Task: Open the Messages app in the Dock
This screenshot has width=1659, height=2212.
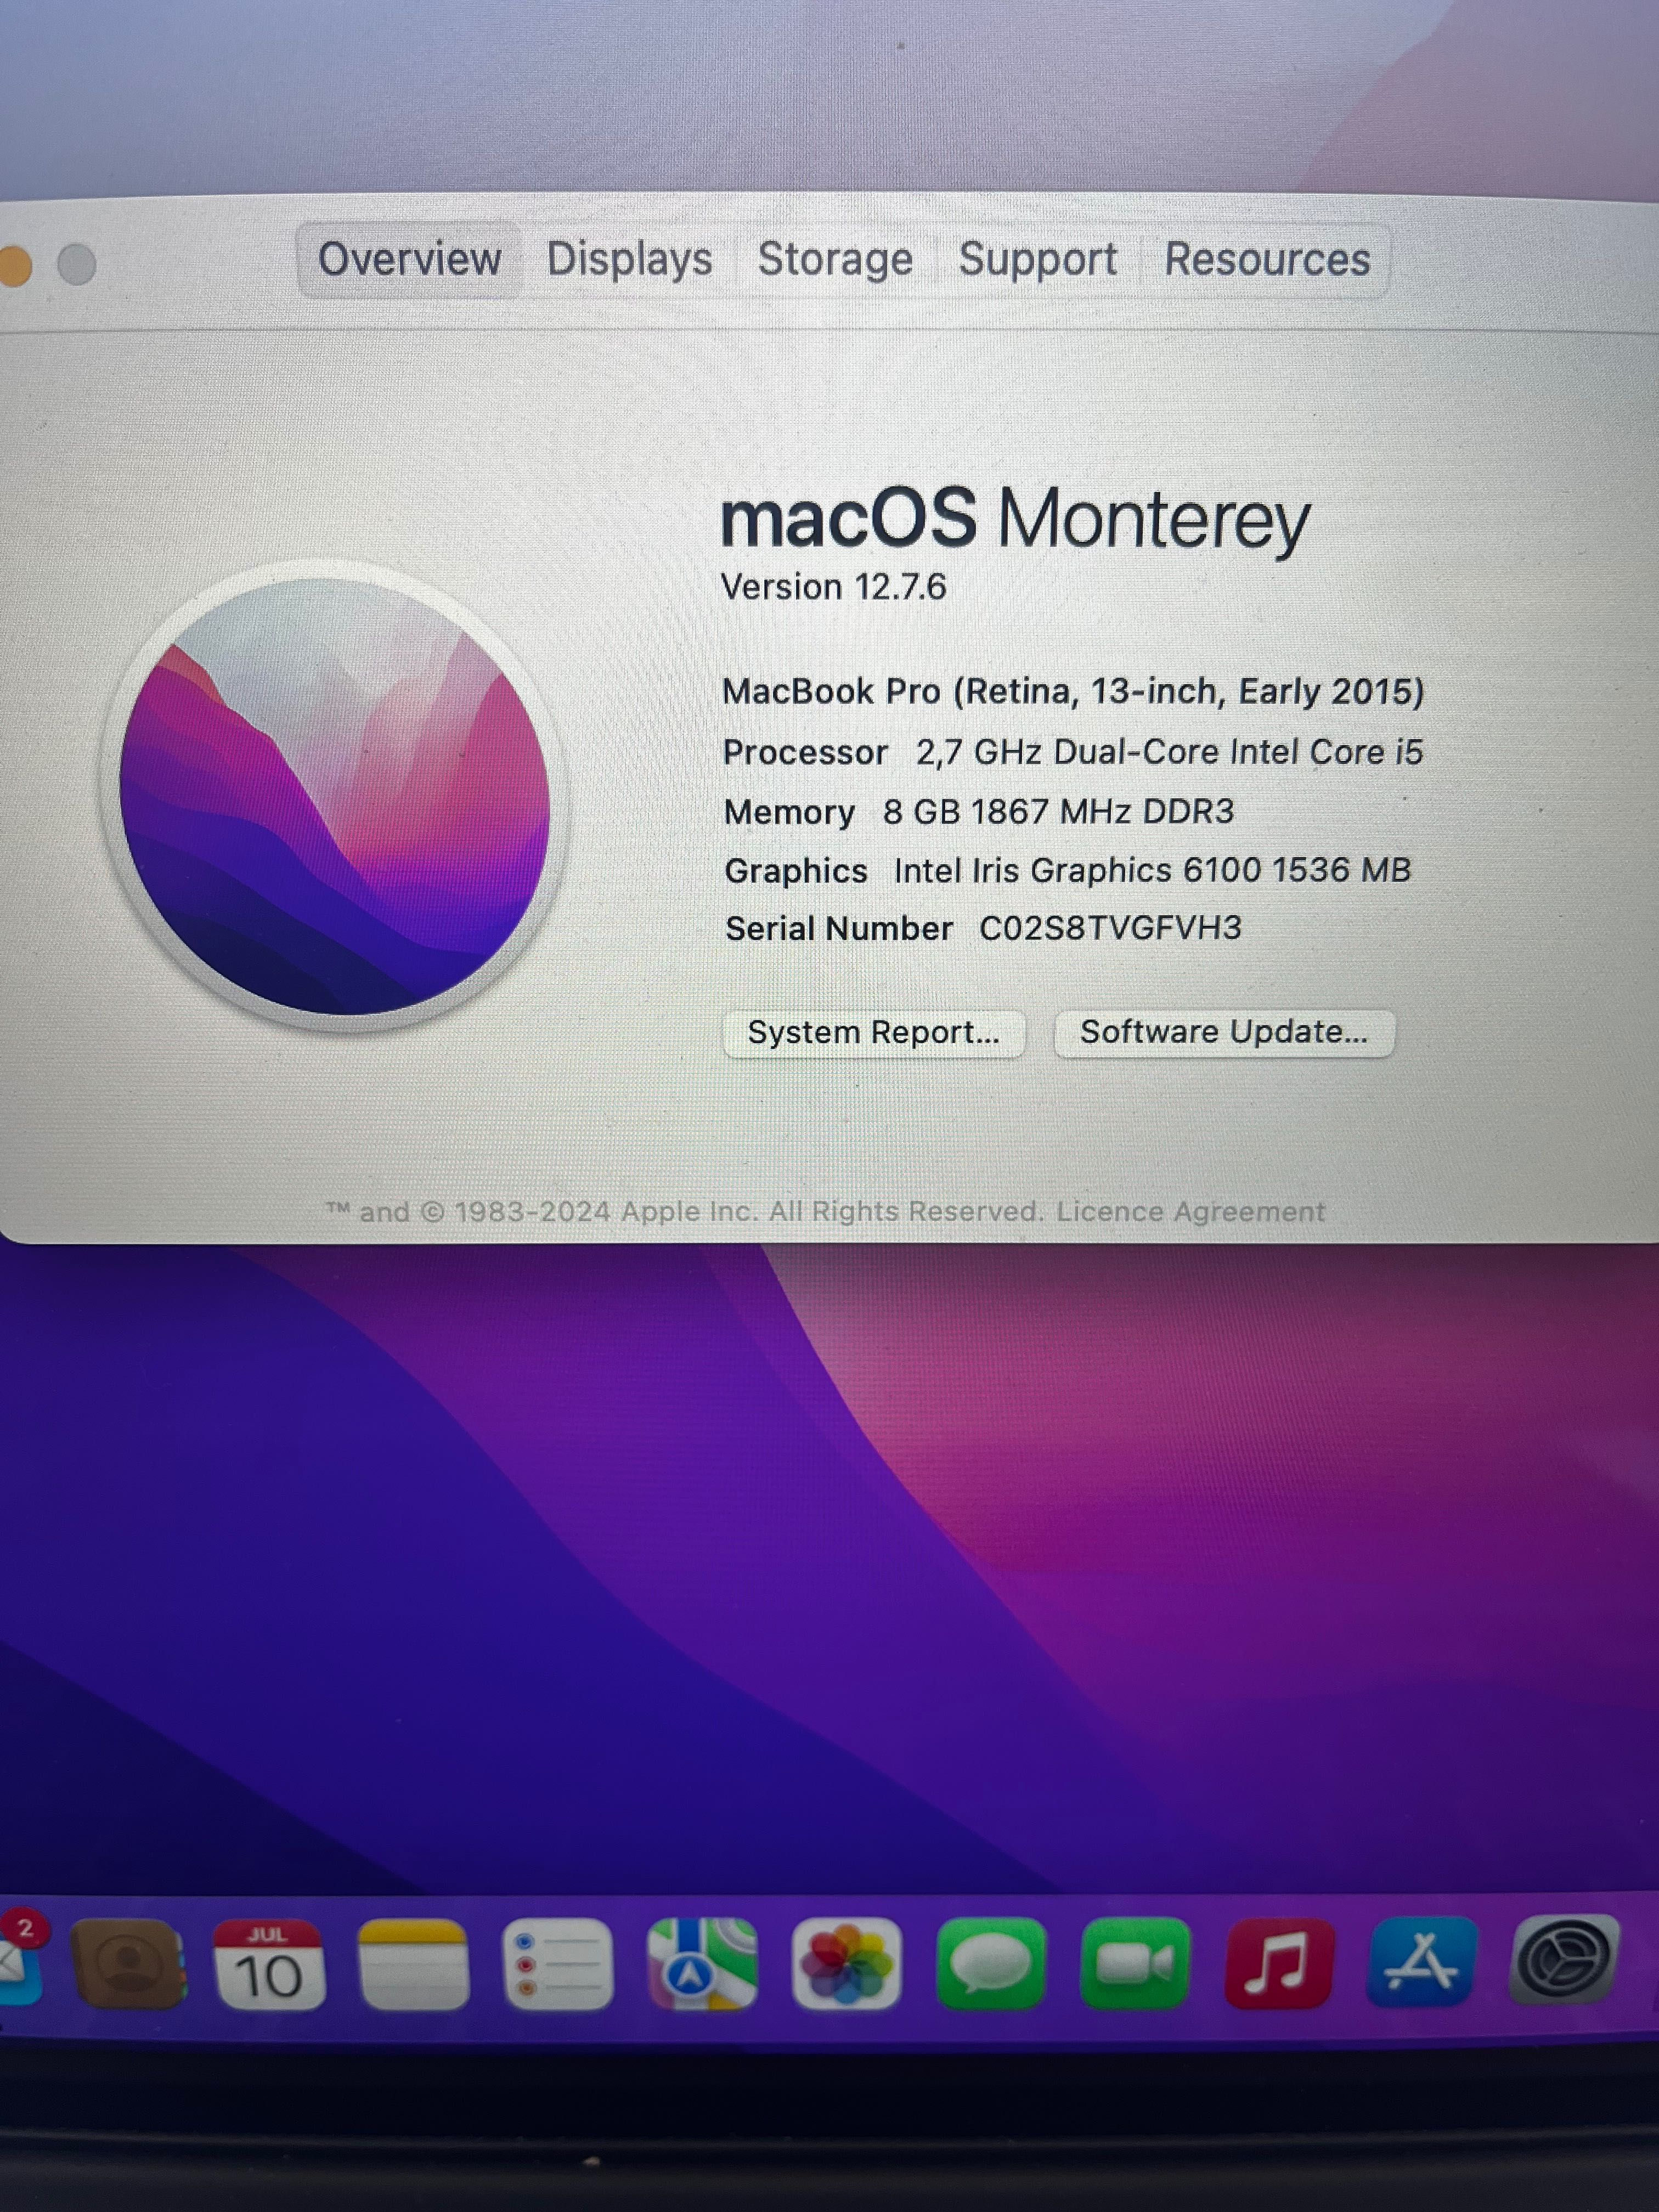Action: pos(990,1964)
